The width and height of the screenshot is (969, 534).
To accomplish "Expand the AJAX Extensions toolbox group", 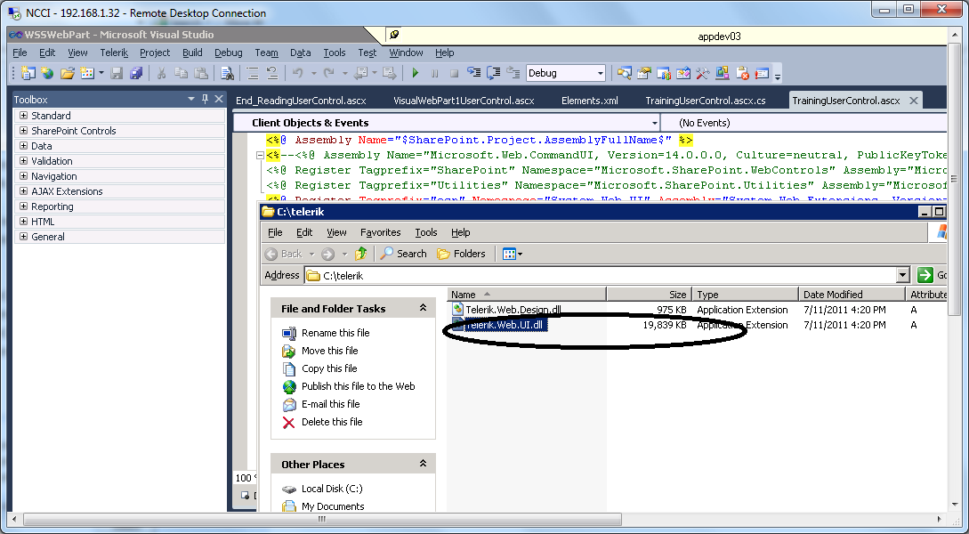I will point(23,191).
